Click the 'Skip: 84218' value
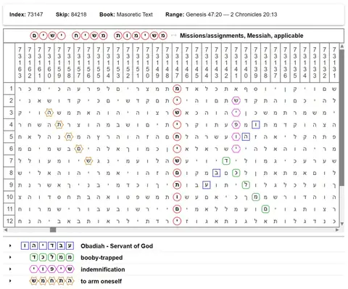348x289 pixels. [x=71, y=15]
